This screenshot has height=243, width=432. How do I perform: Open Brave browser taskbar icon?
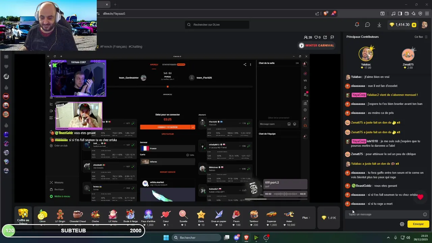point(246,238)
